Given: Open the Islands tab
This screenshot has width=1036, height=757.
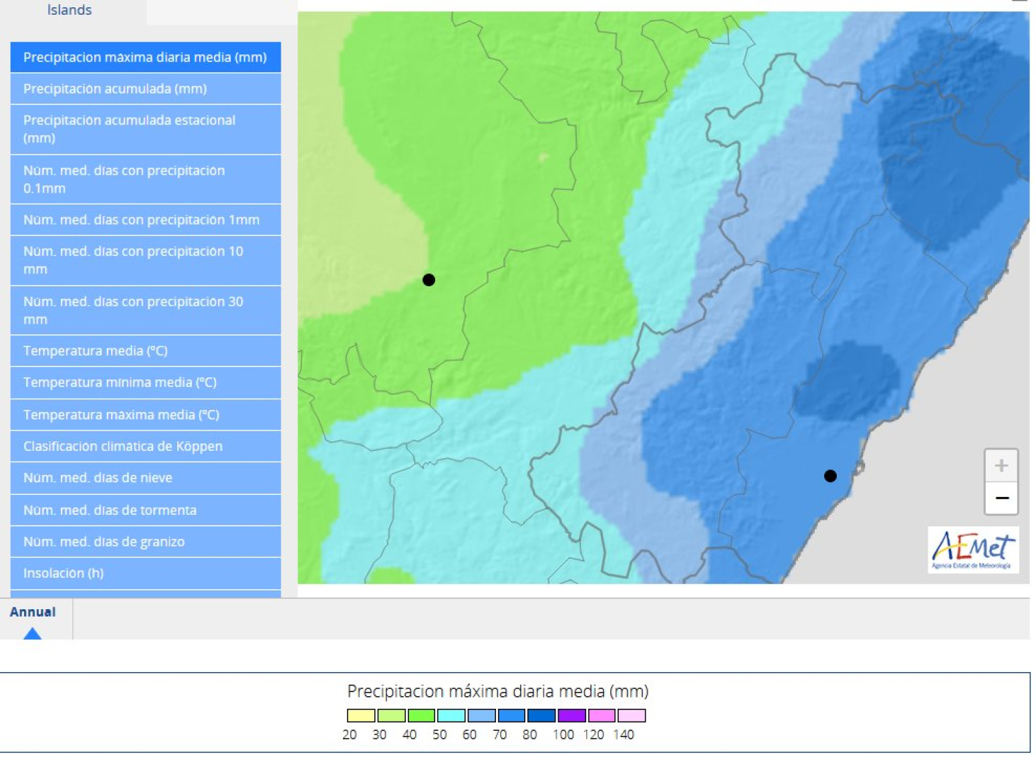Looking at the screenshot, I should pyautogui.click(x=70, y=10).
